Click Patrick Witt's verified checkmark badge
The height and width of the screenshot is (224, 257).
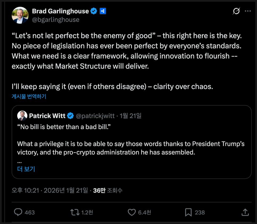[70, 116]
